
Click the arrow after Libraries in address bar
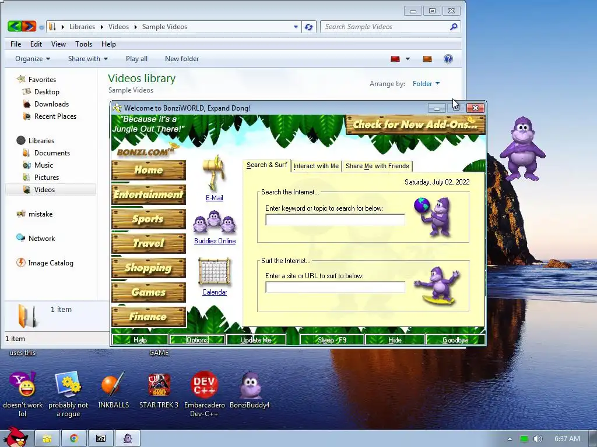click(101, 27)
